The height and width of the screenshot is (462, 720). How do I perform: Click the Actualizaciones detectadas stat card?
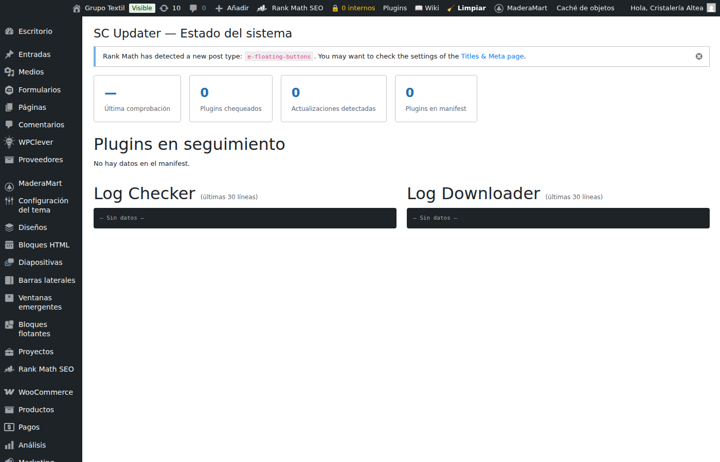pos(333,99)
